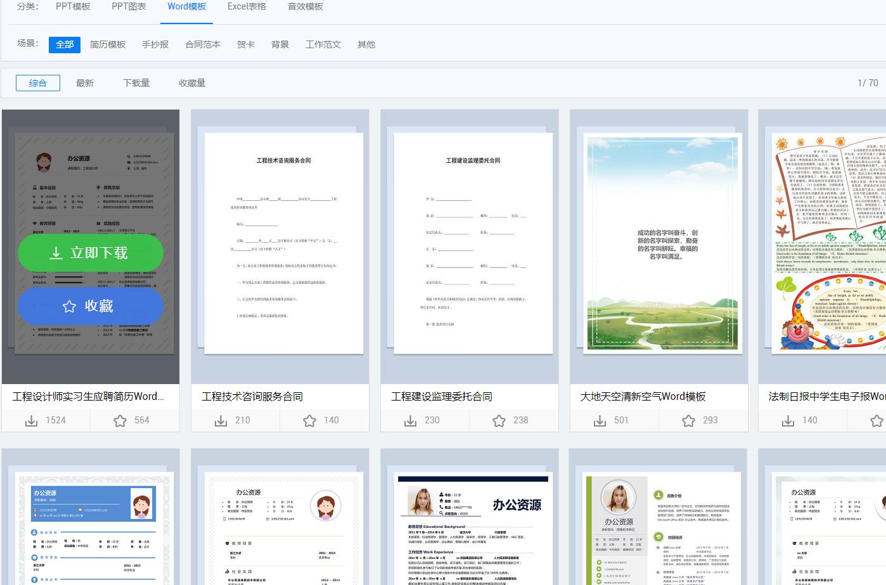Enable the 合同范本 filter
The height and width of the screenshot is (585, 886).
[x=202, y=44]
